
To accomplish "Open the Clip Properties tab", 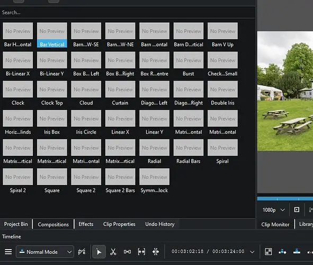I will [119, 224].
